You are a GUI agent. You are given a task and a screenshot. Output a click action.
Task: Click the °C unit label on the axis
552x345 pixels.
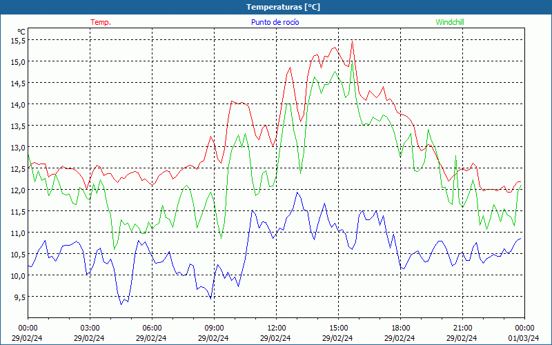click(x=21, y=32)
